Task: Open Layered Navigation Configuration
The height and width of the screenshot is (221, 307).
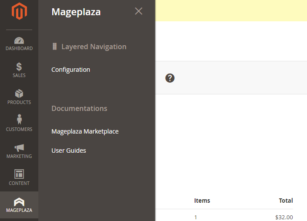Action: [x=71, y=70]
